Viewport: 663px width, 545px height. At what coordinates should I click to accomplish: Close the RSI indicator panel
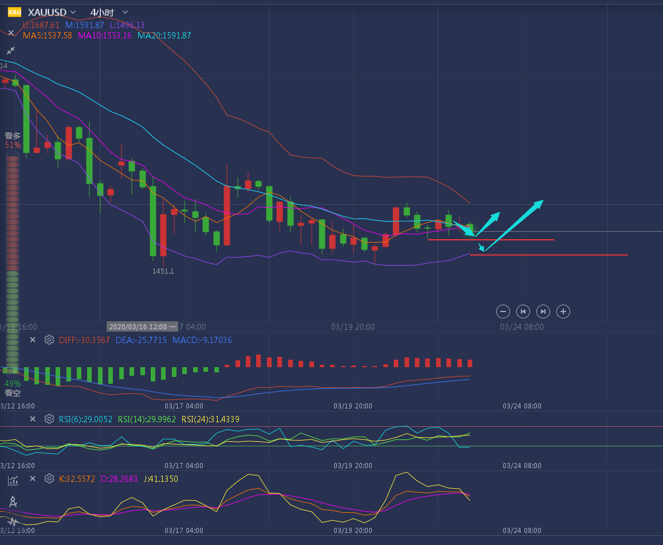[x=33, y=419]
